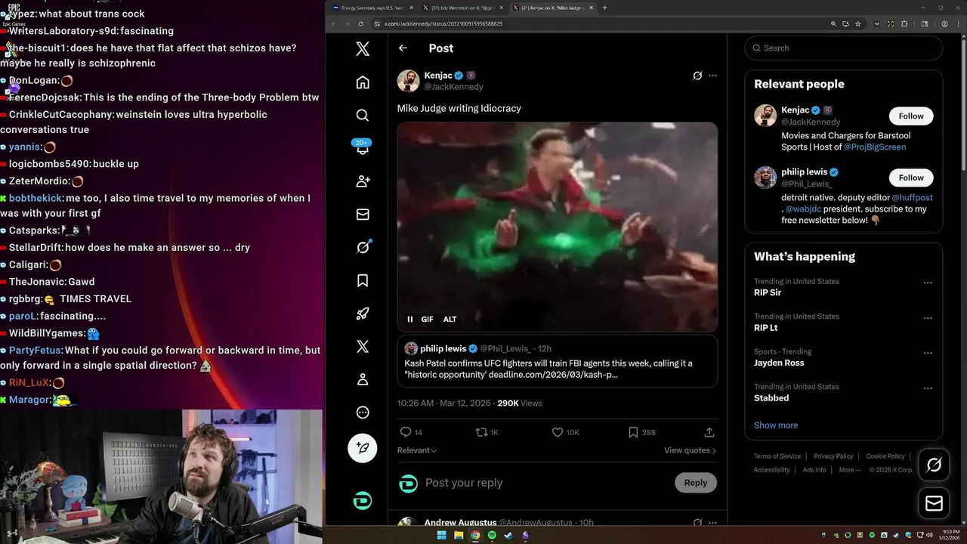Open More circle icon in sidebar
Image resolution: width=967 pixels, height=544 pixels.
click(x=363, y=413)
